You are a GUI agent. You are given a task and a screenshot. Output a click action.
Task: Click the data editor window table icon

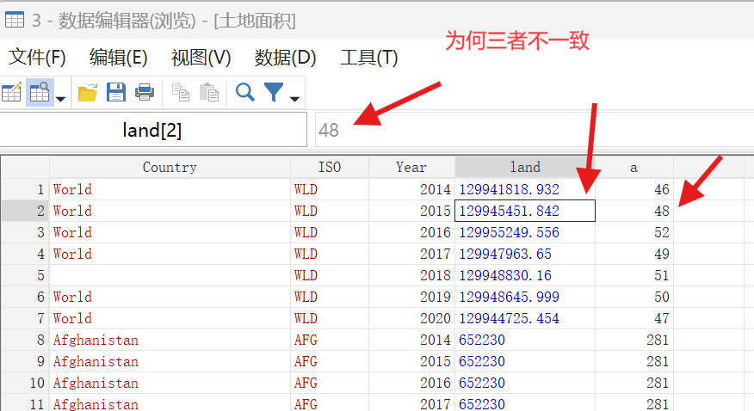(x=15, y=20)
